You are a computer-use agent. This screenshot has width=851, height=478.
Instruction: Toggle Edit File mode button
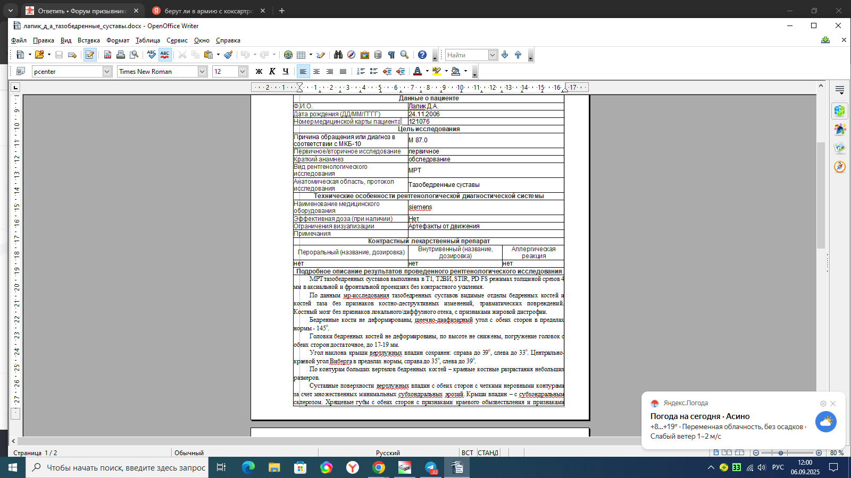90,55
